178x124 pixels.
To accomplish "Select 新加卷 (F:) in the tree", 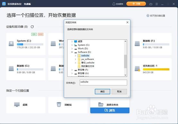I will tap(83, 70).
